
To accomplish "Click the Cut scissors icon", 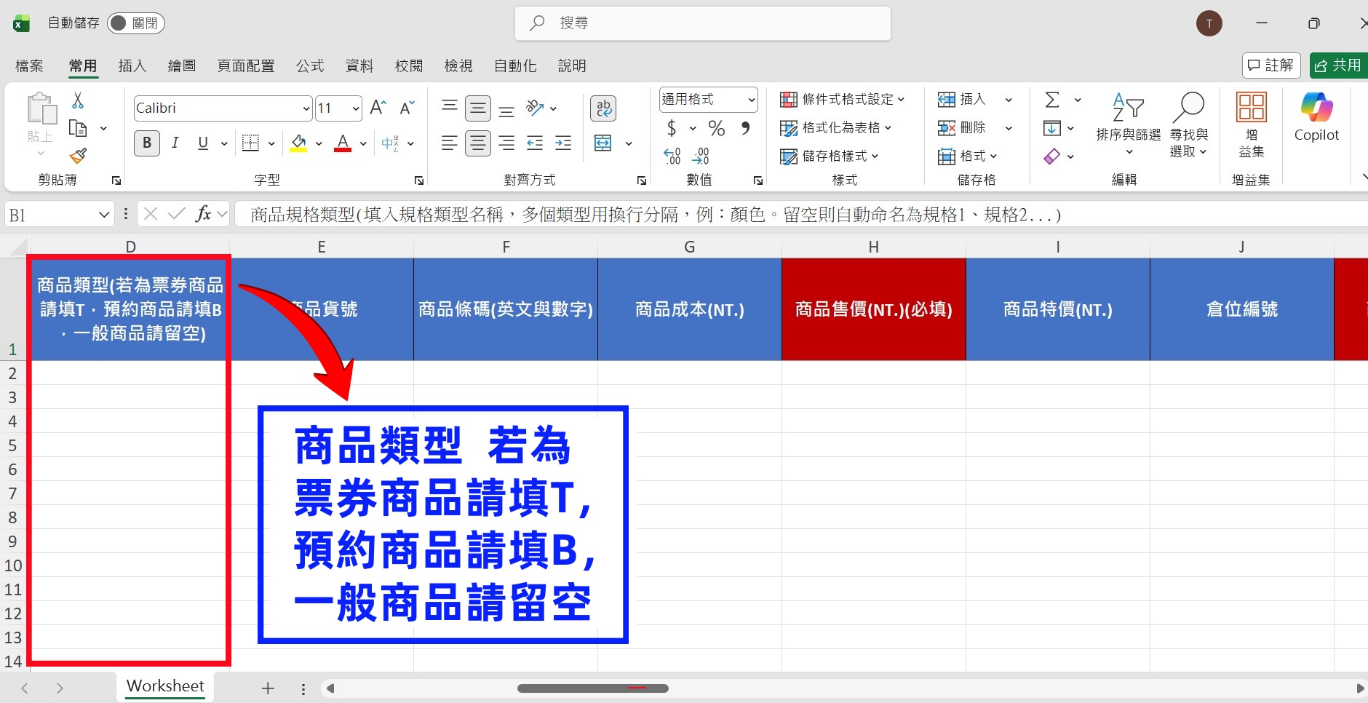I will (78, 100).
